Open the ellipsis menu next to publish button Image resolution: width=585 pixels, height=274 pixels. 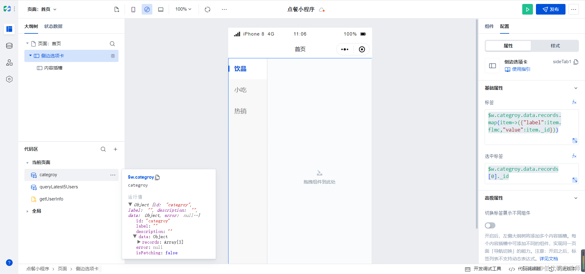coord(574,9)
